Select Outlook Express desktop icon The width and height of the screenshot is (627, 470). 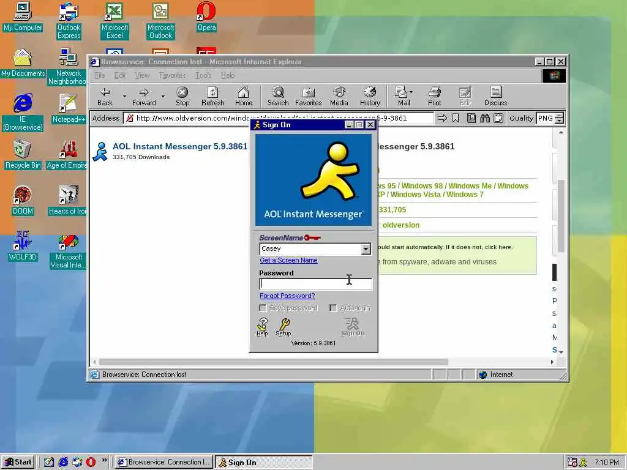click(x=69, y=21)
